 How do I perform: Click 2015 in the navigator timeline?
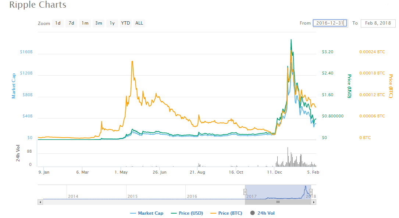pyautogui.click(x=132, y=196)
